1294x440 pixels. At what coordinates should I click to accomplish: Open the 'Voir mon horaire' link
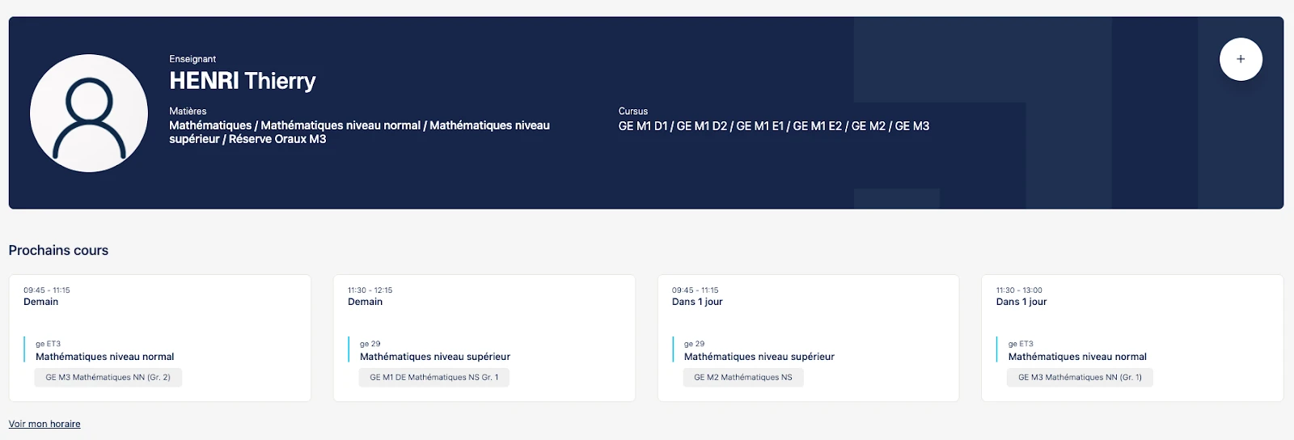(x=44, y=424)
